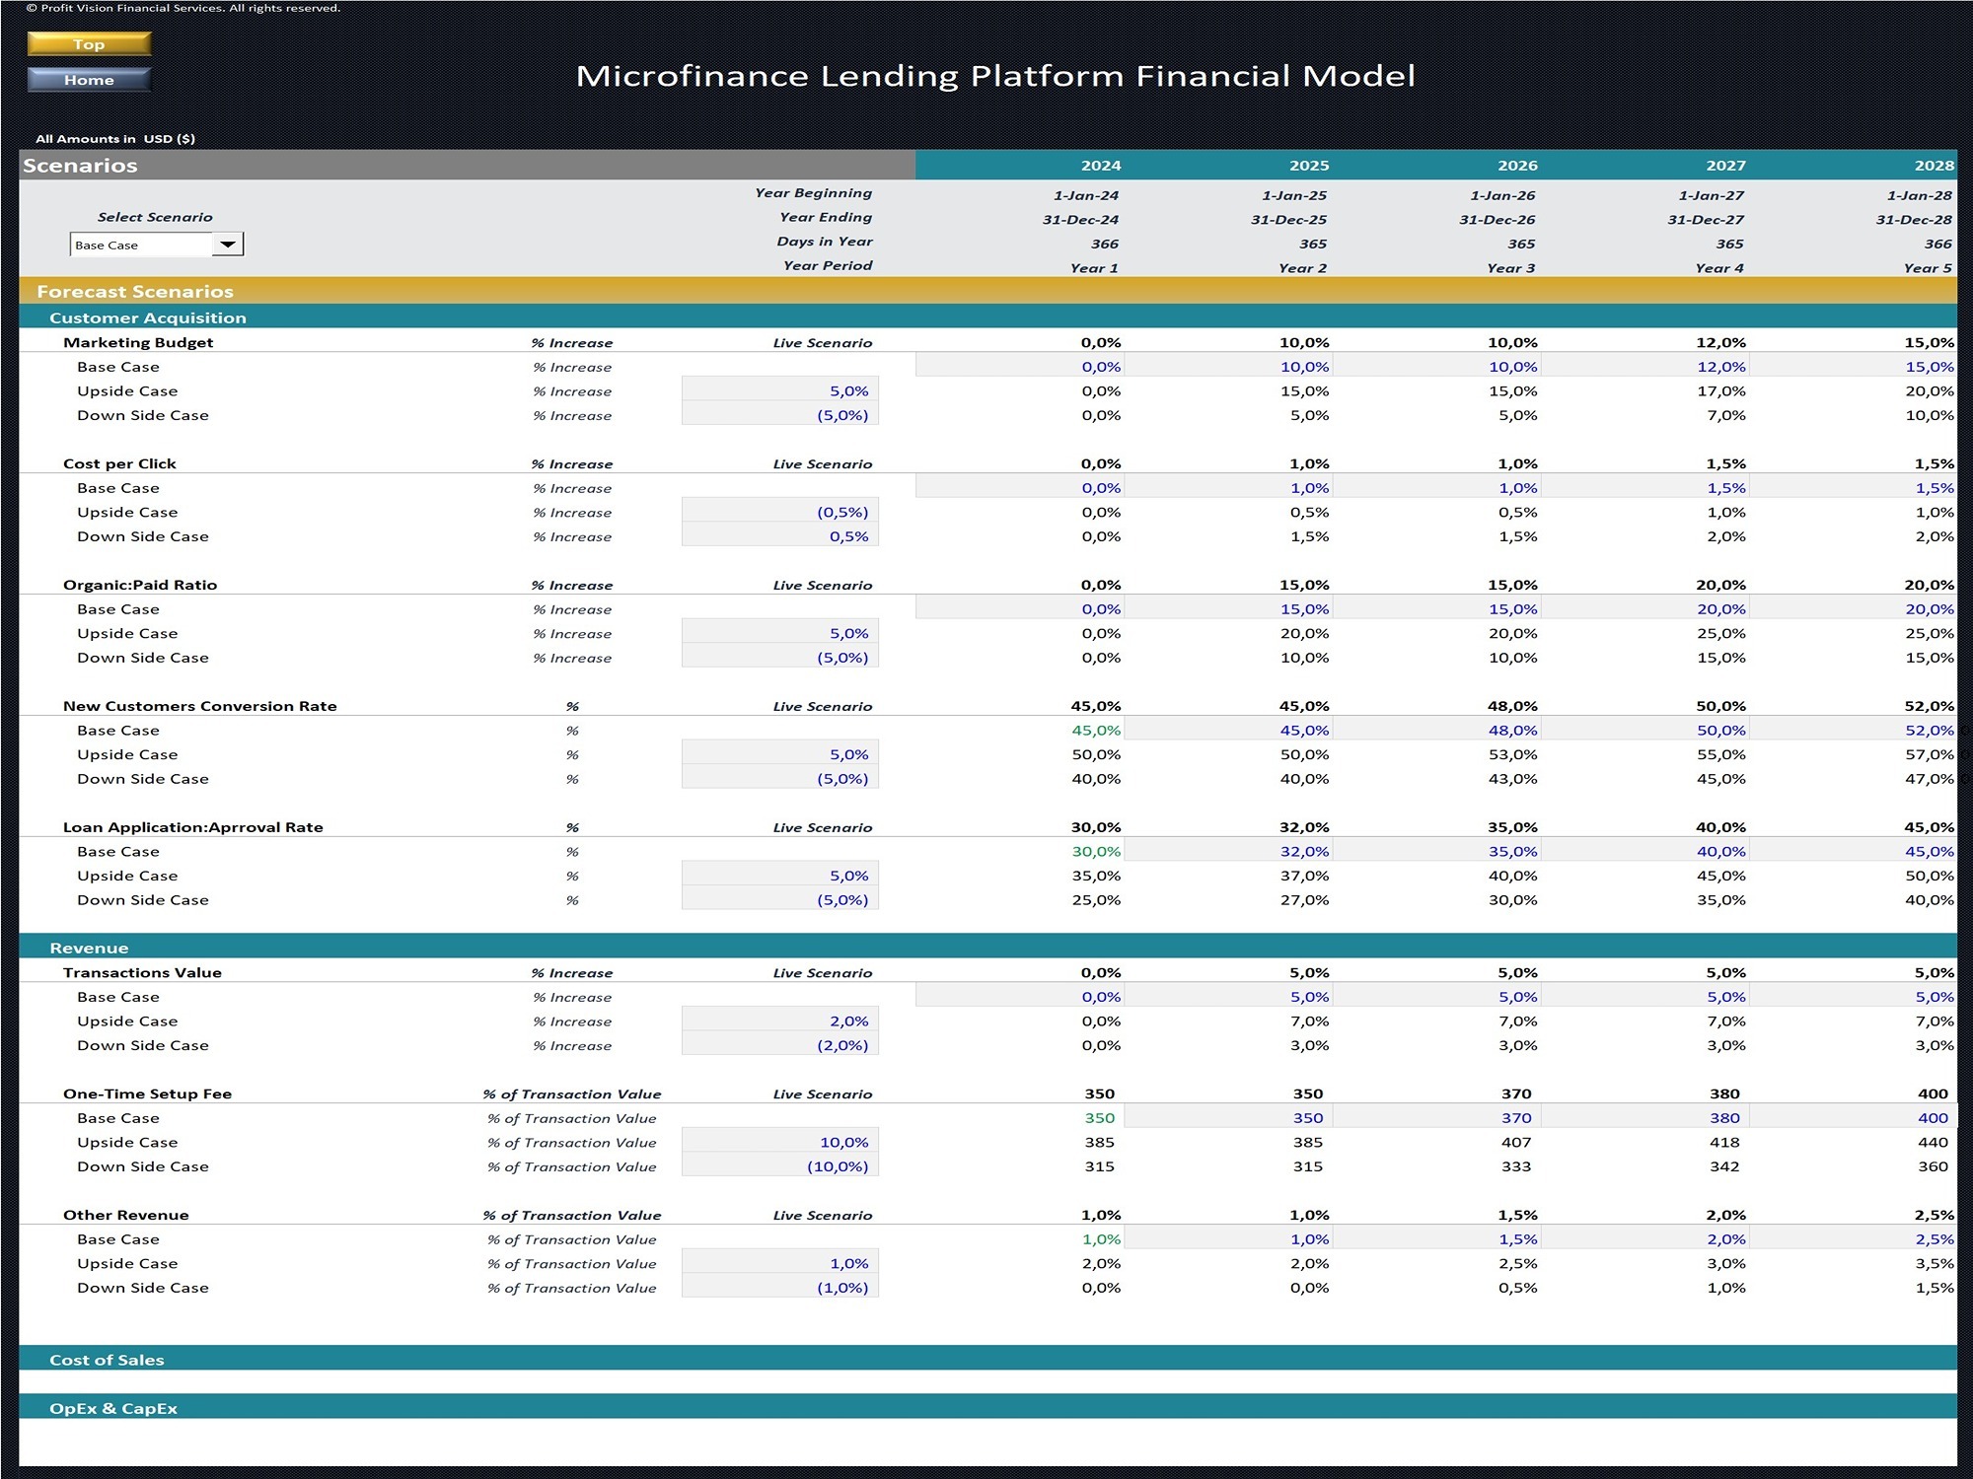1973x1479 pixels.
Task: Click the One-Time Setup Fee row label
Action: (x=147, y=1094)
